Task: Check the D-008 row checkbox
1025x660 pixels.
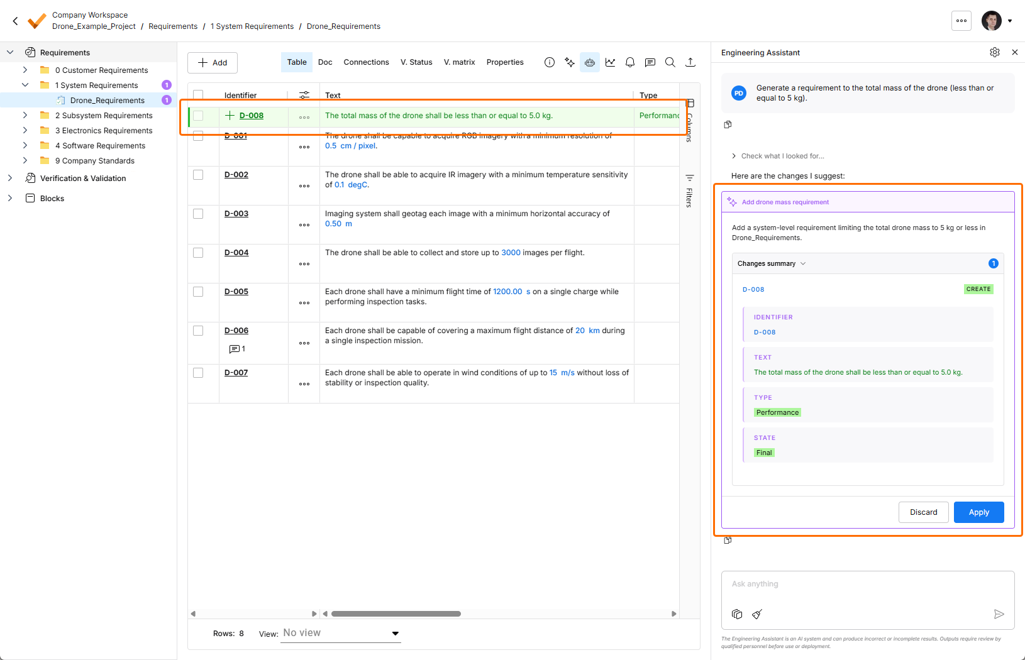Action: point(198,116)
